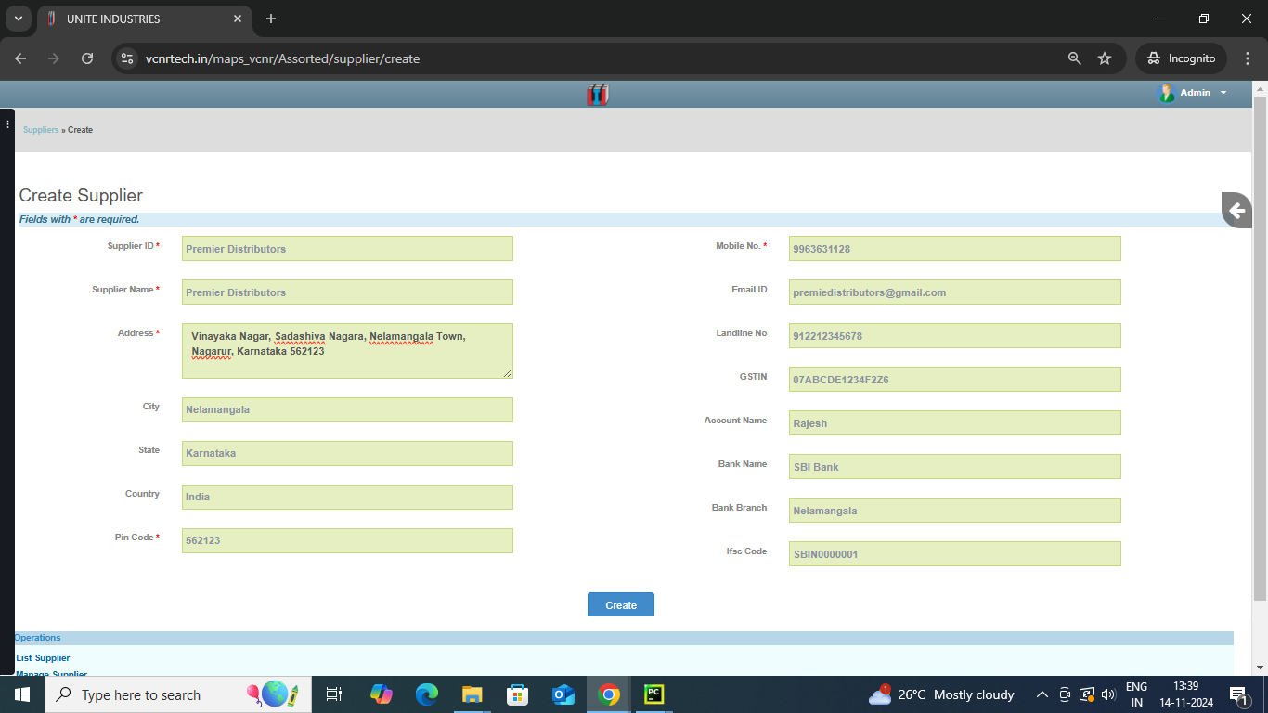Viewport: 1268px width, 713px height.
Task: Click the Incognito indicator button
Action: point(1182,58)
